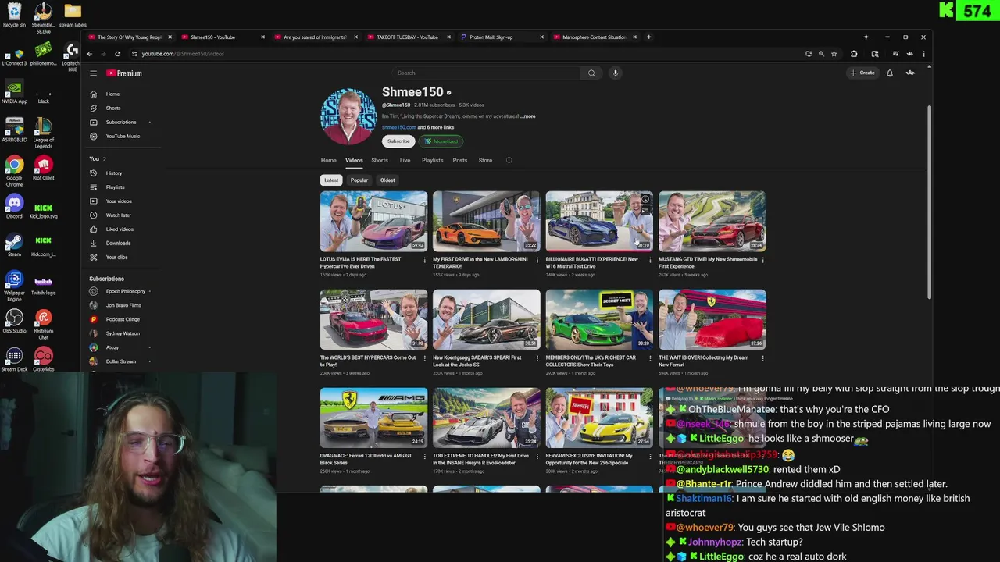Expand the You section chevron
1000x562 pixels.
[x=104, y=158]
